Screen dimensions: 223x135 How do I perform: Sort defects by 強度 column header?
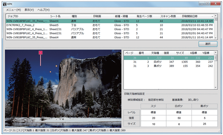pyautogui.click(x=168, y=53)
